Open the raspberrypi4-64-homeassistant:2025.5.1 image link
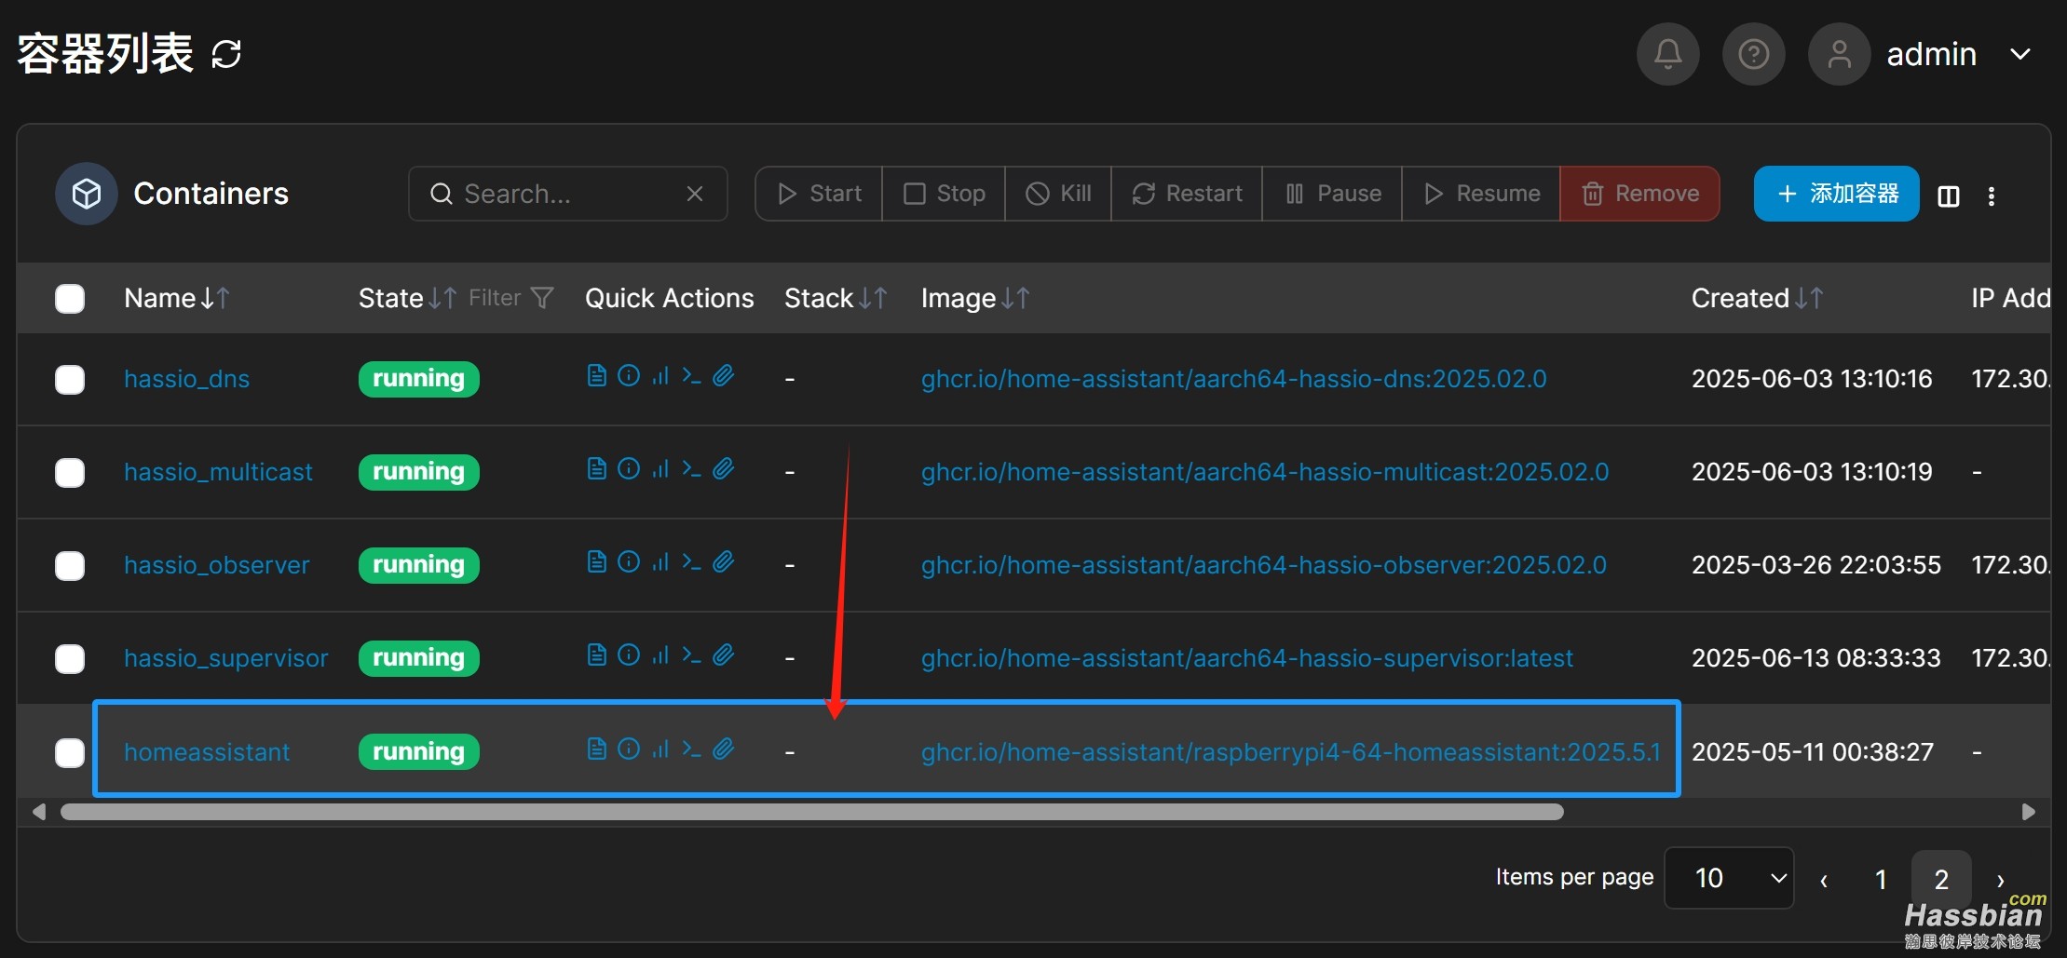The width and height of the screenshot is (2067, 958). [1291, 751]
